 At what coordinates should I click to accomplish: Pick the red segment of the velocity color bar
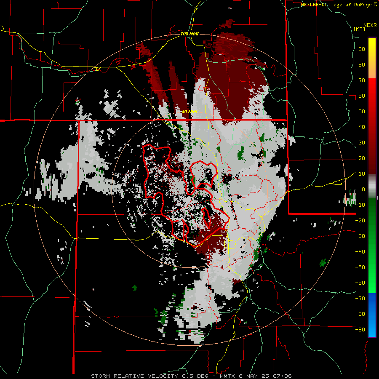(372, 125)
